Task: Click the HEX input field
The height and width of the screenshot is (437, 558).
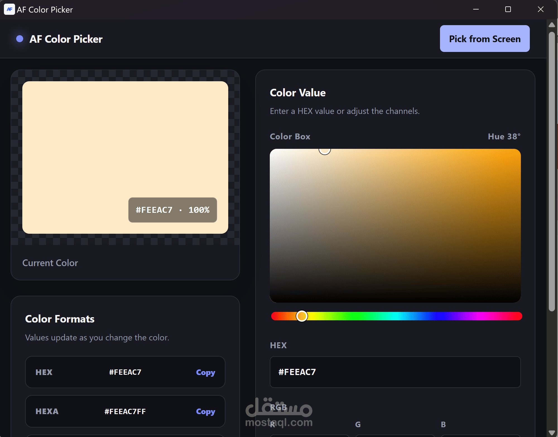Action: pyautogui.click(x=395, y=372)
